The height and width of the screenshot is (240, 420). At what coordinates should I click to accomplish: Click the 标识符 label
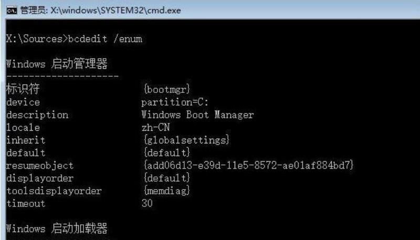[x=23, y=89]
